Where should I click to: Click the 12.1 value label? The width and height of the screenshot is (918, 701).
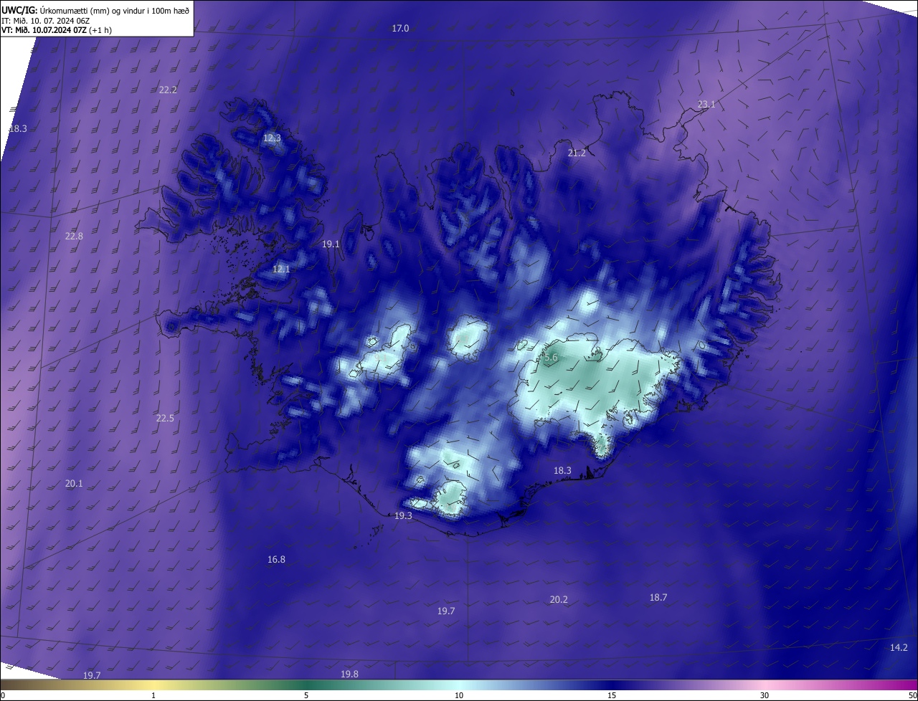point(281,270)
